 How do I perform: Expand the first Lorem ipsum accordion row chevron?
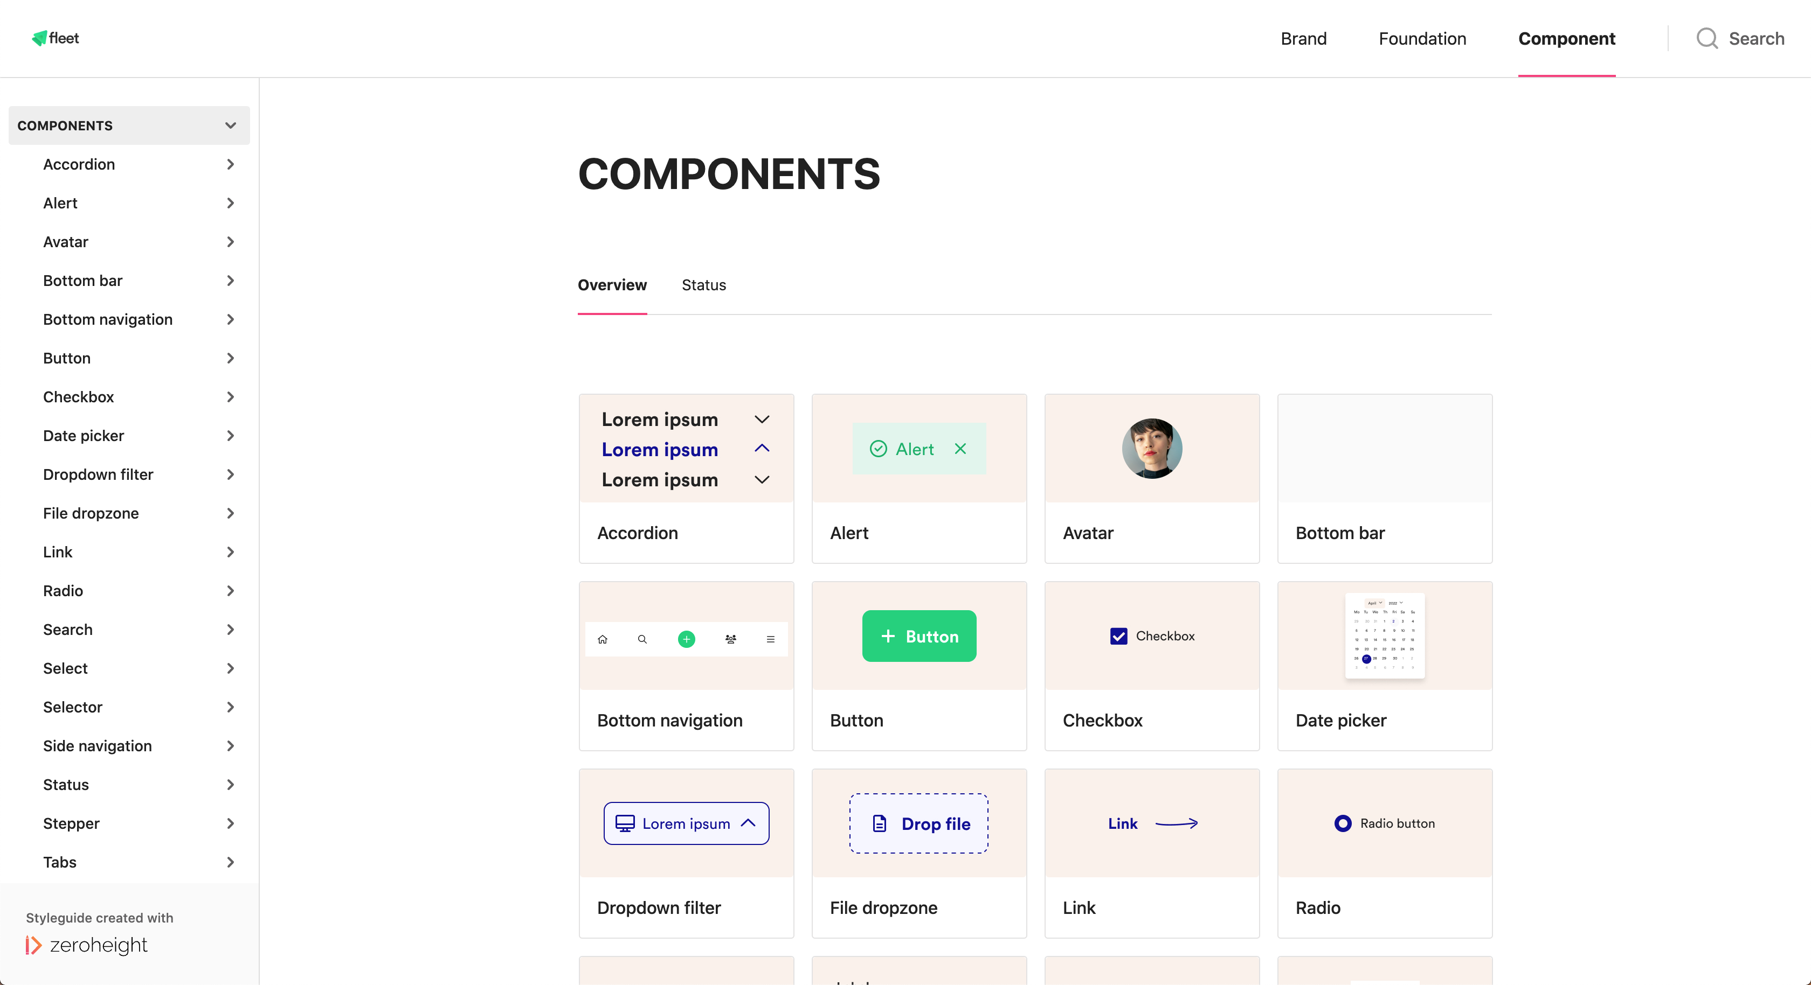[762, 420]
